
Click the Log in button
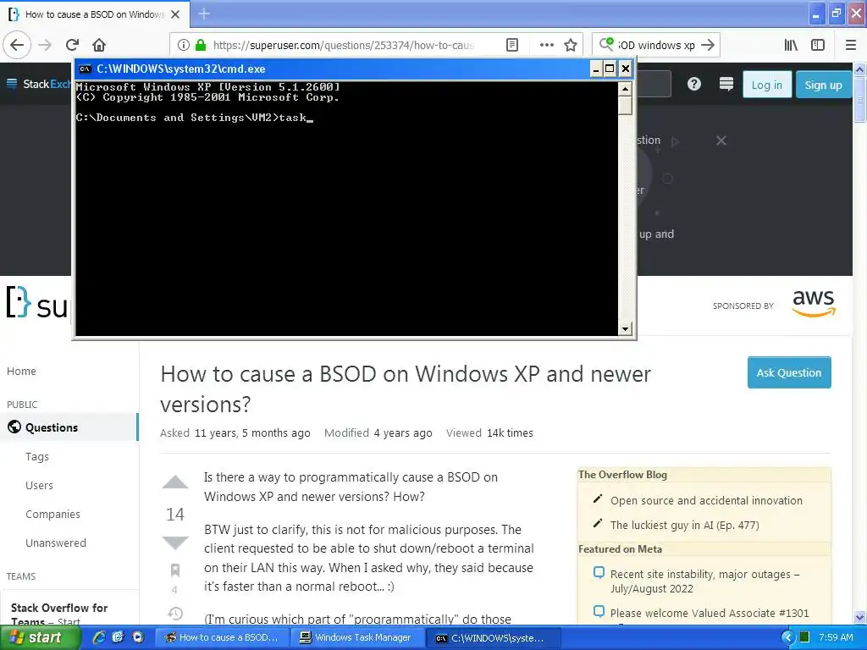(767, 85)
